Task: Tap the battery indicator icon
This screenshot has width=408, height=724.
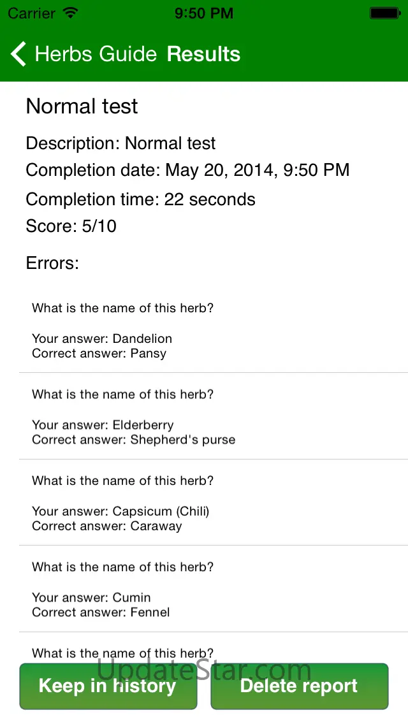Action: pos(384,13)
